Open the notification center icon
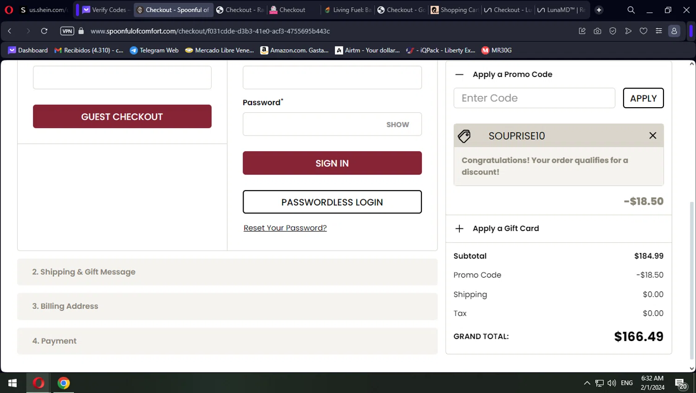This screenshot has width=696, height=393. tap(681, 384)
